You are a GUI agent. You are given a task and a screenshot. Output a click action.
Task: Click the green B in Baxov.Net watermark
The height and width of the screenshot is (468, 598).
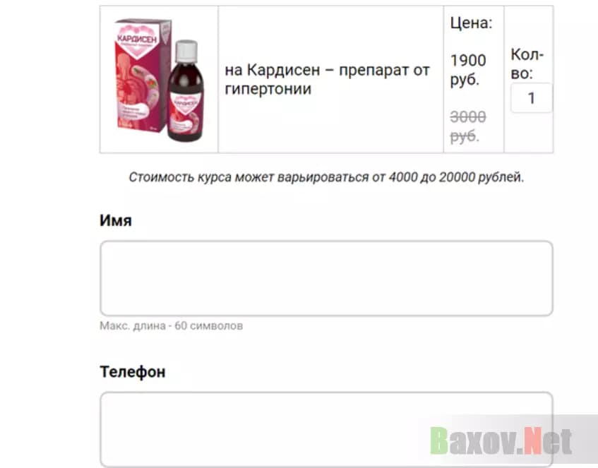coord(439,441)
